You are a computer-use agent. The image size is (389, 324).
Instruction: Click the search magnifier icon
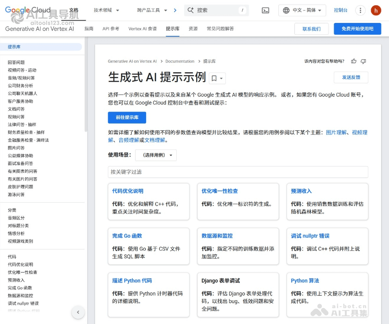pos(191,10)
